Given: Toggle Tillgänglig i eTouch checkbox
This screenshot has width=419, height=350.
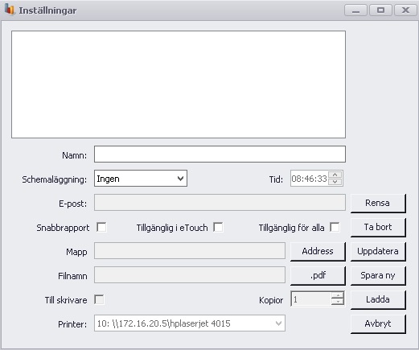Looking at the screenshot, I should pyautogui.click(x=218, y=227).
